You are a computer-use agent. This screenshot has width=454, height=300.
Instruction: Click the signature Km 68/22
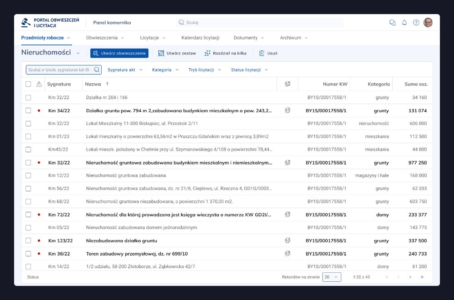point(59,201)
